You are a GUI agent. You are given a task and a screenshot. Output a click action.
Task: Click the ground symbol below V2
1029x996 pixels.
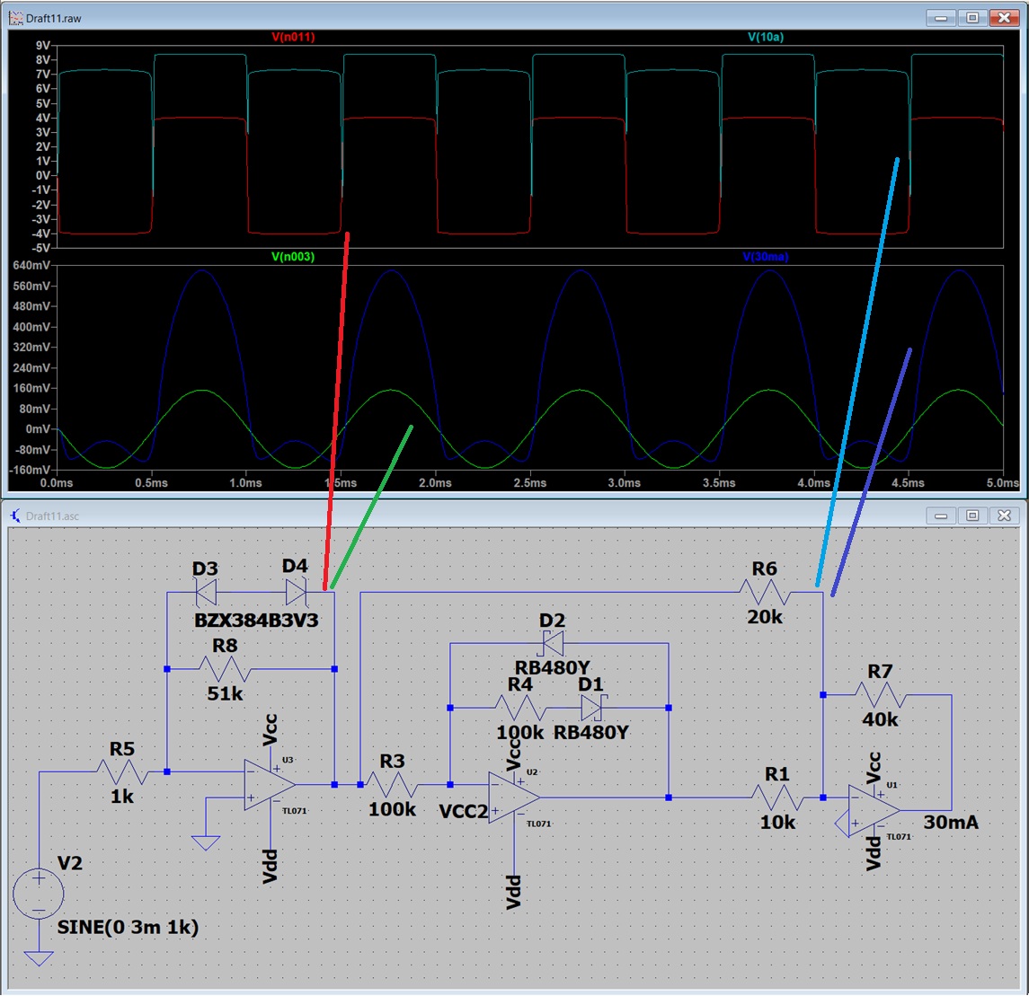point(39,957)
